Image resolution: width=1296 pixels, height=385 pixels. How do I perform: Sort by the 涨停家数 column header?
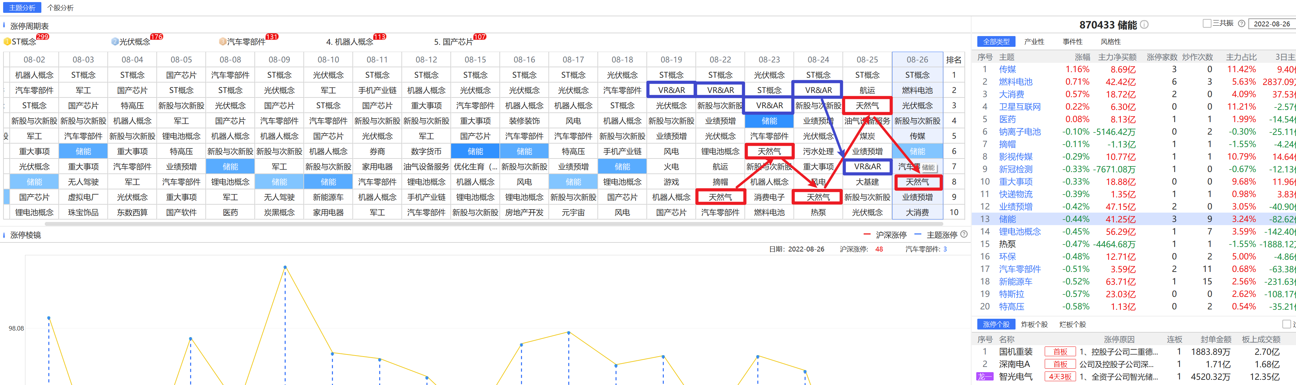pos(1161,57)
